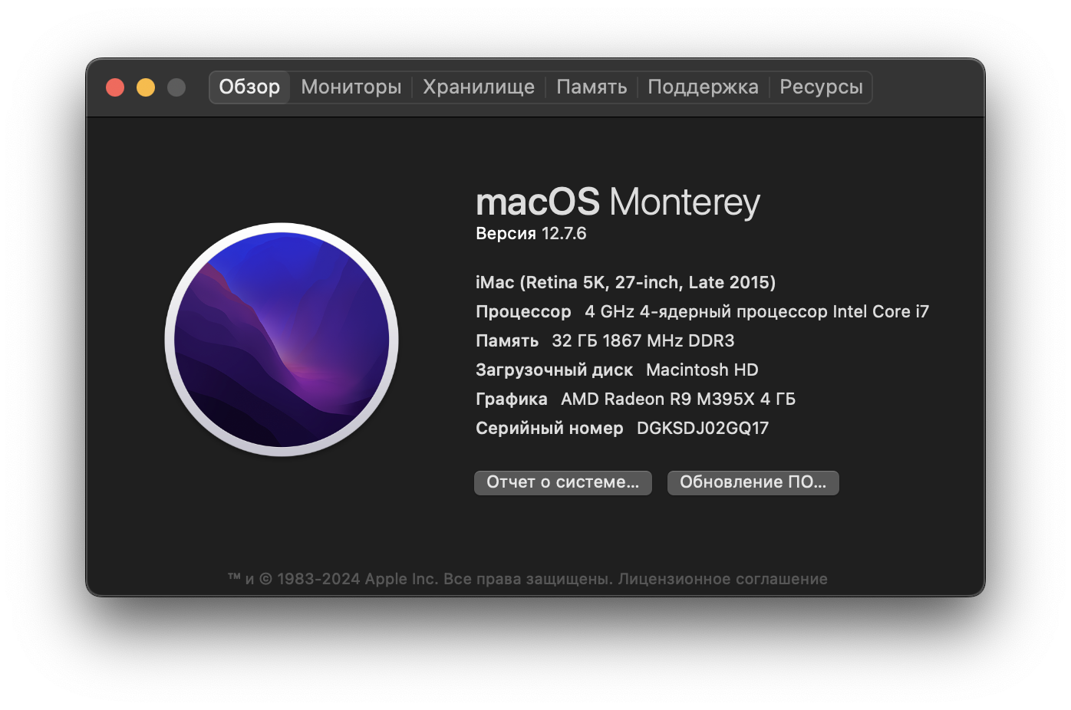The height and width of the screenshot is (710, 1071).
Task: Click the Загрузочный диск label
Action: tap(554, 370)
